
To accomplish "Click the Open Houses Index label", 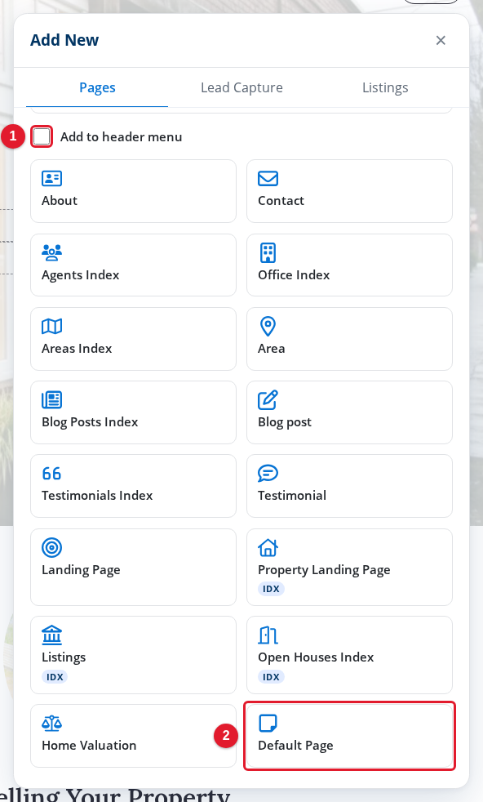I will (316, 657).
